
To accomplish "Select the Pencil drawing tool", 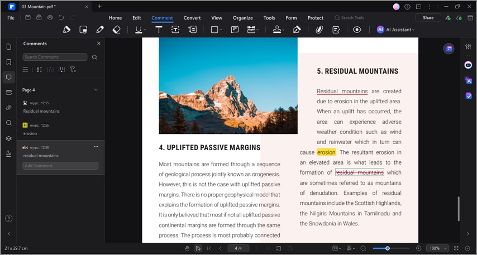I will pyautogui.click(x=100, y=30).
